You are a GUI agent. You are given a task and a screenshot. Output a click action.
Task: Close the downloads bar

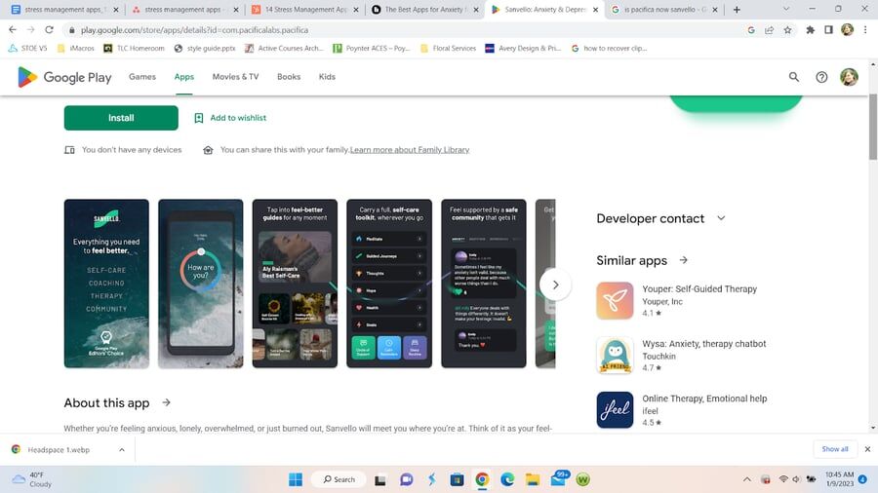tap(867, 449)
